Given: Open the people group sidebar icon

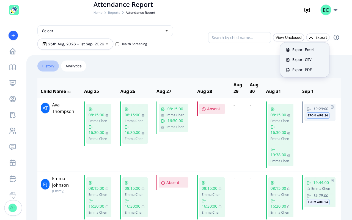Looking at the screenshot, I should pos(13,131).
